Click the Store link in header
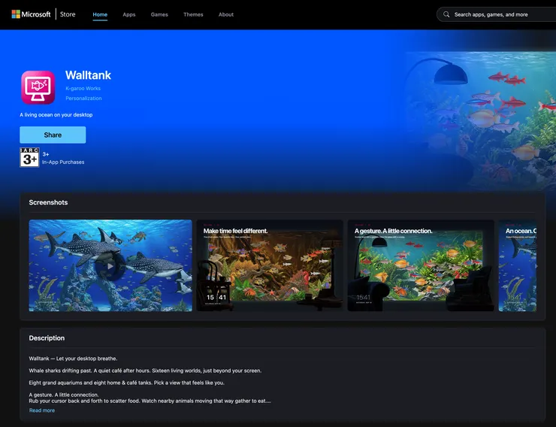 click(68, 14)
